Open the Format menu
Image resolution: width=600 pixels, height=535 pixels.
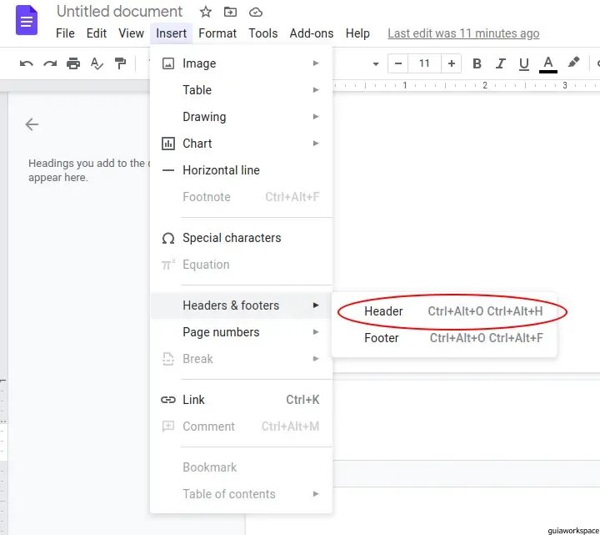pos(217,33)
